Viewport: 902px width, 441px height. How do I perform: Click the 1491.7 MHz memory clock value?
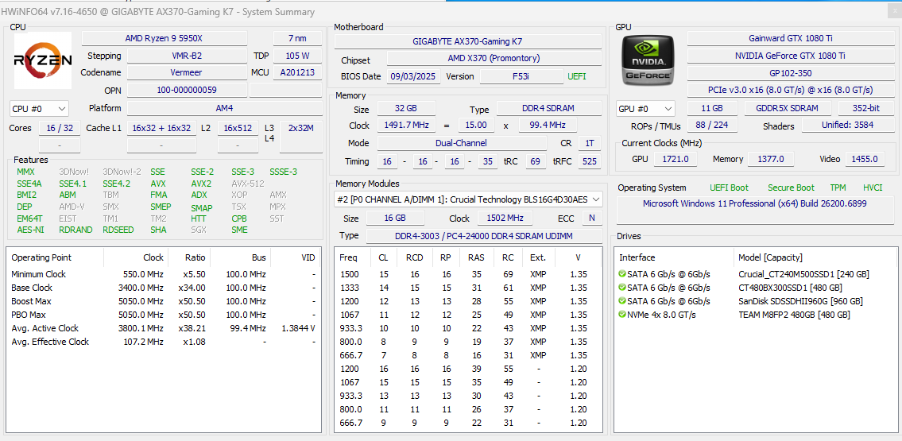pos(406,126)
